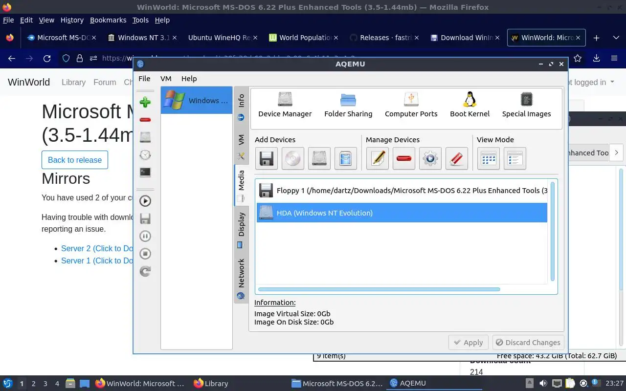Screen dimensions: 626x391
Task: Click the Server 1 download link
Action: (97, 261)
